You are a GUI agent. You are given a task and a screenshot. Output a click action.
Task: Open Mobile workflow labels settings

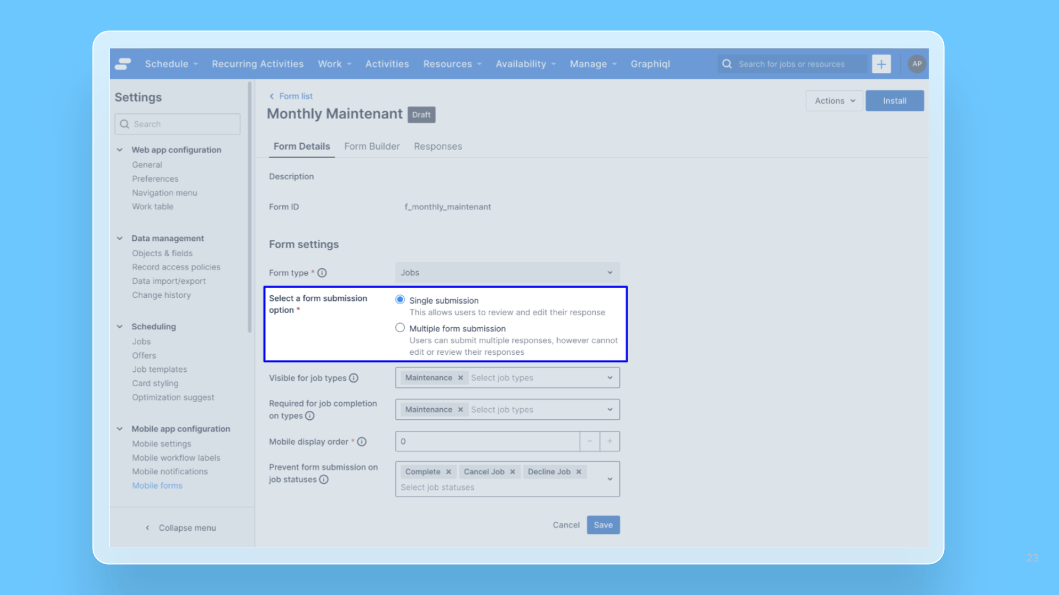pyautogui.click(x=176, y=458)
